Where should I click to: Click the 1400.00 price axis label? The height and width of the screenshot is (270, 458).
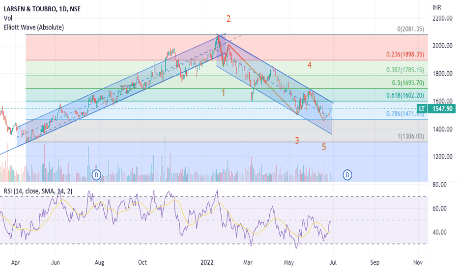pyautogui.click(x=442, y=129)
